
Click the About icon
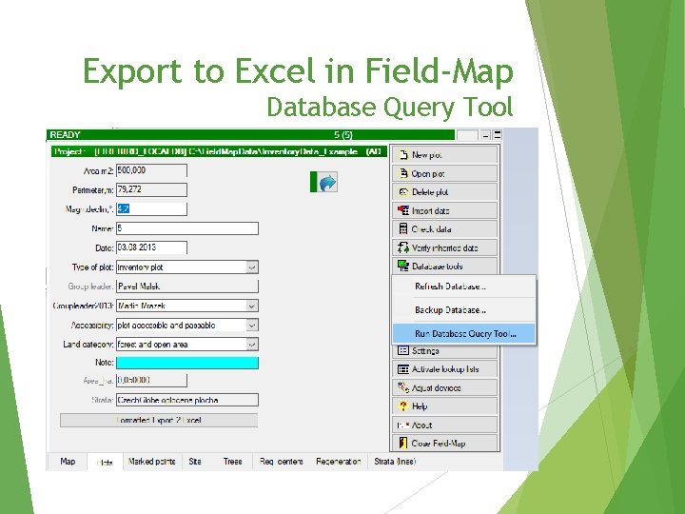click(403, 425)
